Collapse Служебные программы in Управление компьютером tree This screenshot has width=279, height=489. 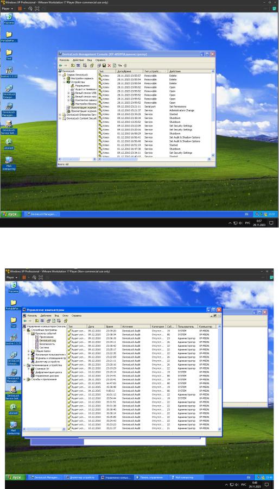coord(24,330)
